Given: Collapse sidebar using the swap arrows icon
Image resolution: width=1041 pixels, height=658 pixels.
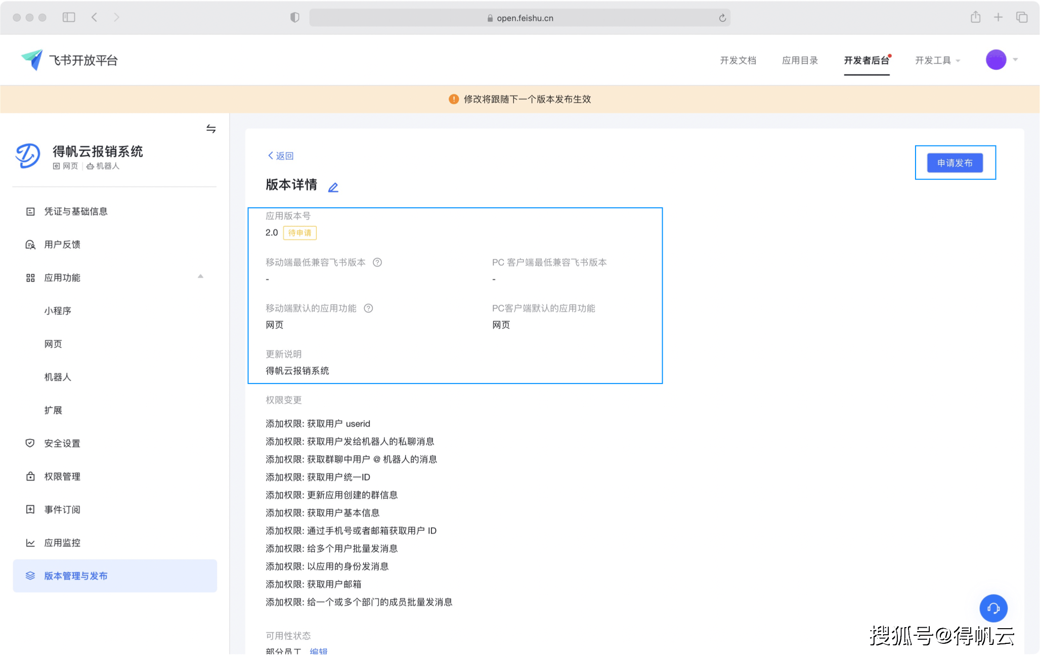Looking at the screenshot, I should 211,129.
